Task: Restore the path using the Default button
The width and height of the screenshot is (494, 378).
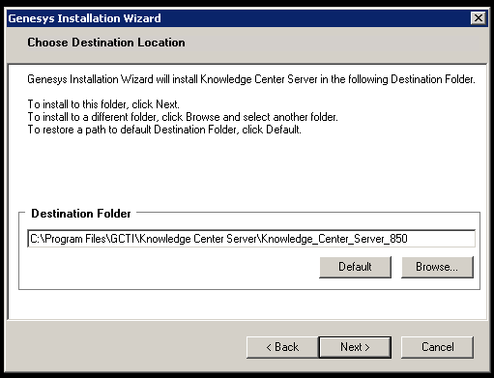Action: [x=355, y=267]
